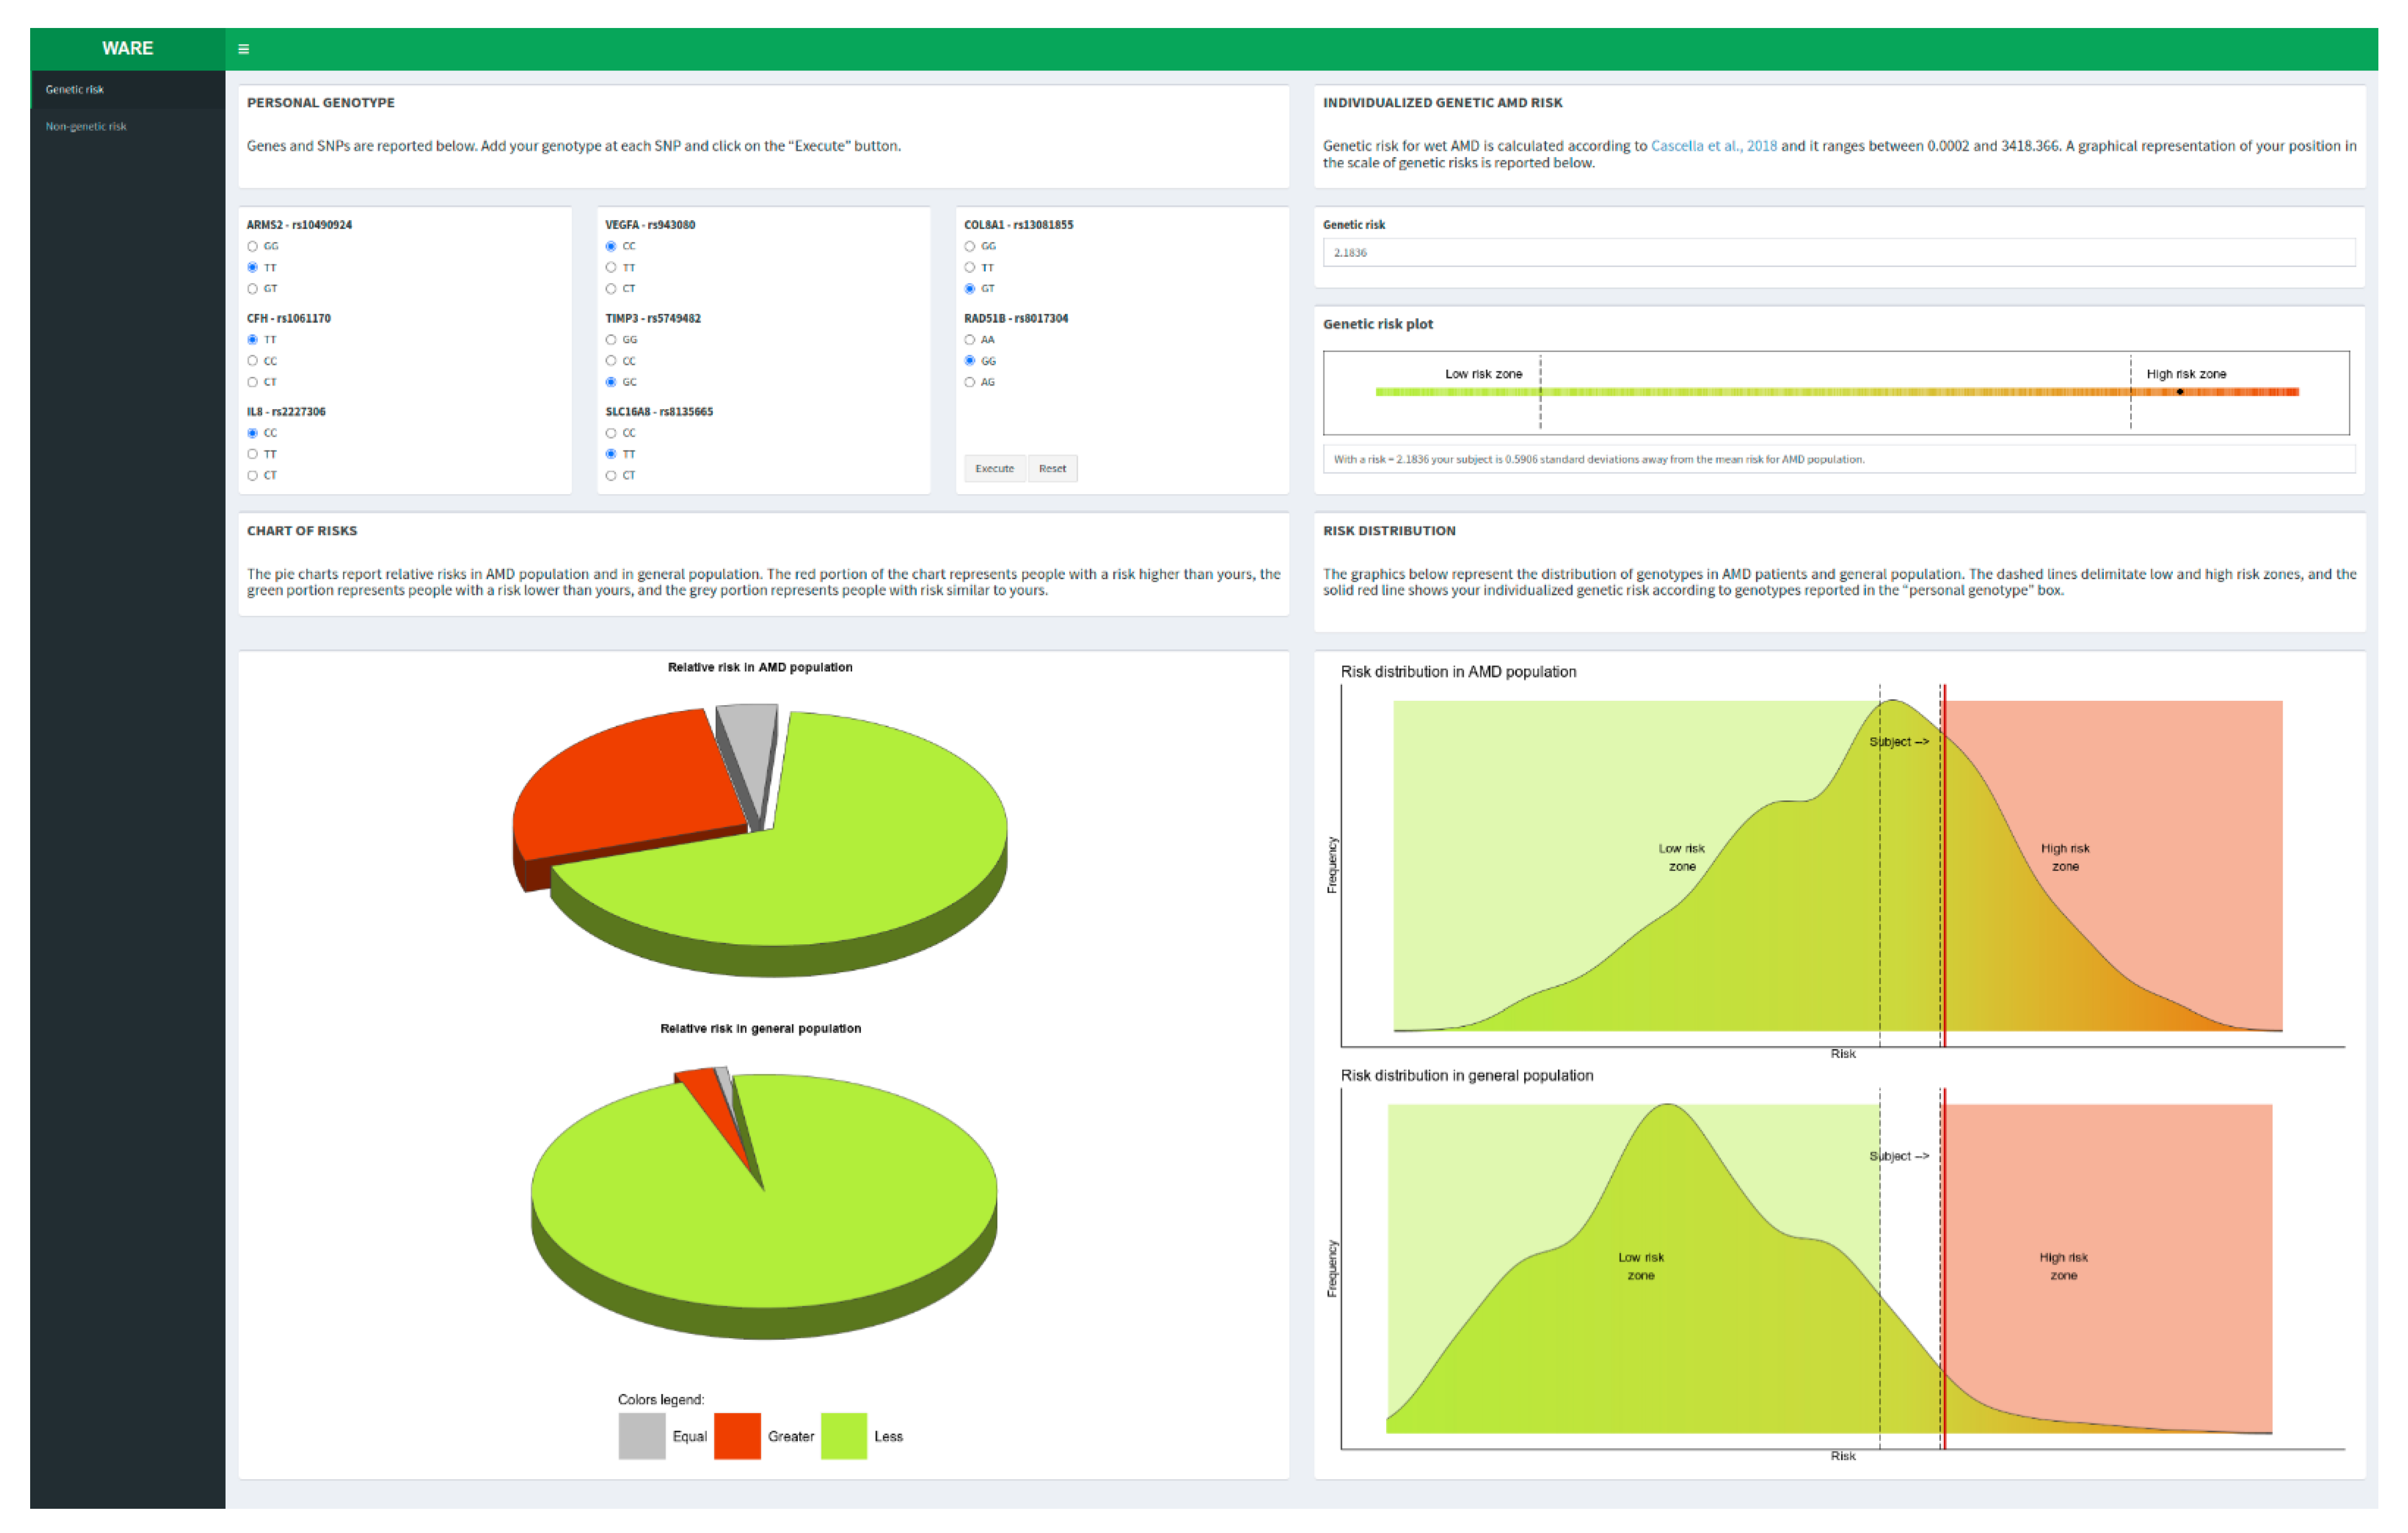Choose TT genotype for IL8 rs2227306
The height and width of the screenshot is (1533, 2408).
click(253, 454)
